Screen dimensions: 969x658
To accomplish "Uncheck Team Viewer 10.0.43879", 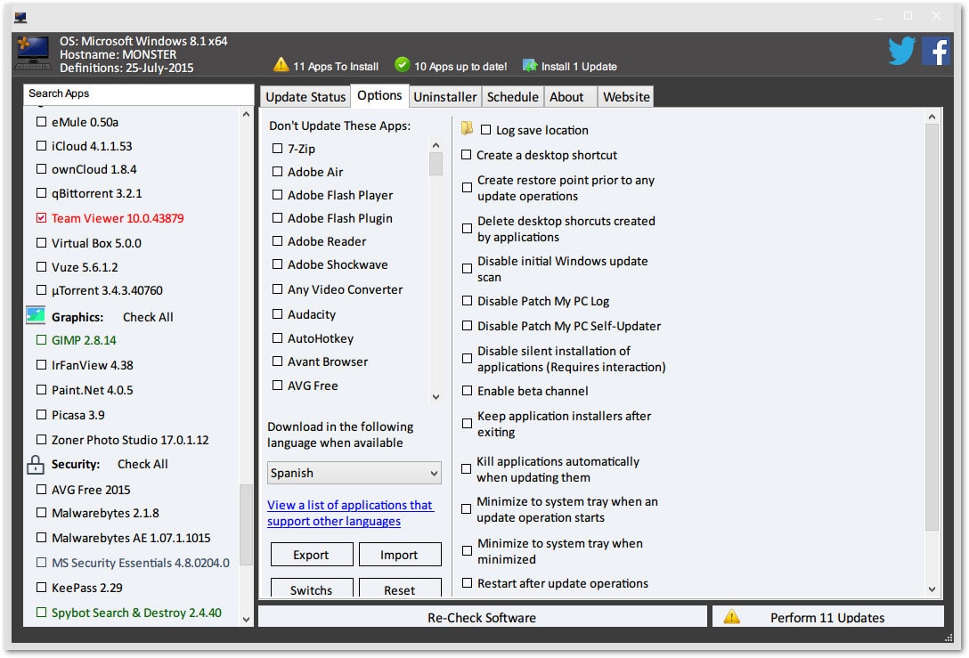I will click(x=41, y=217).
